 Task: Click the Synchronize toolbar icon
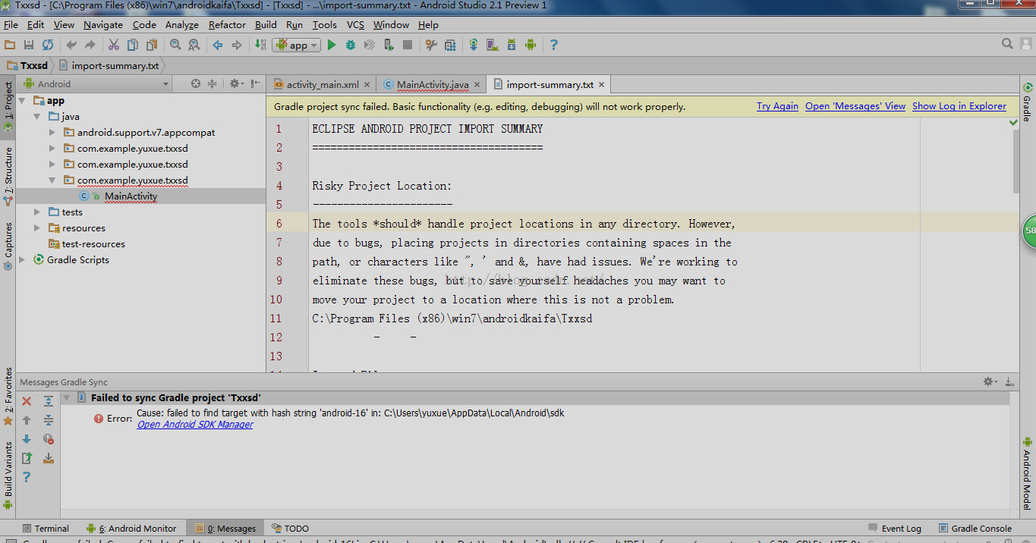click(48, 46)
